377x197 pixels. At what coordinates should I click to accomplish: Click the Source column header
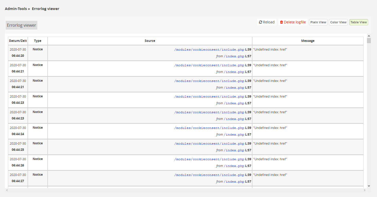pos(150,41)
